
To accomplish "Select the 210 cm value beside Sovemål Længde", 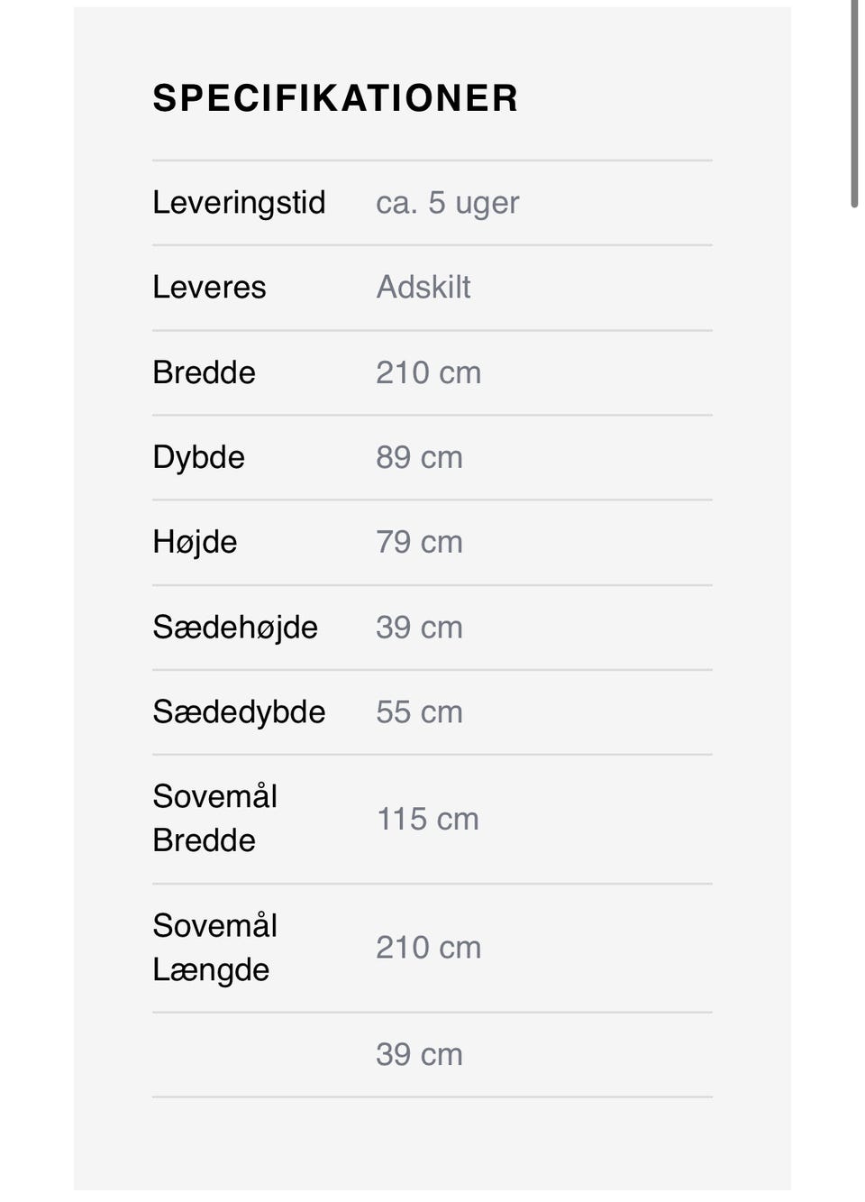I will click(428, 948).
